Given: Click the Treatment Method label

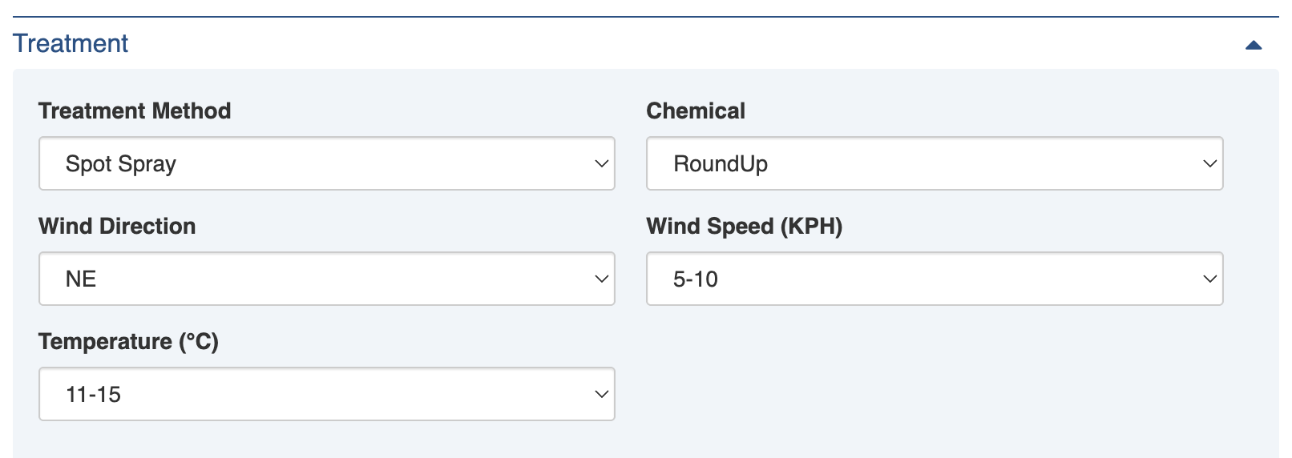Looking at the screenshot, I should click(x=135, y=110).
